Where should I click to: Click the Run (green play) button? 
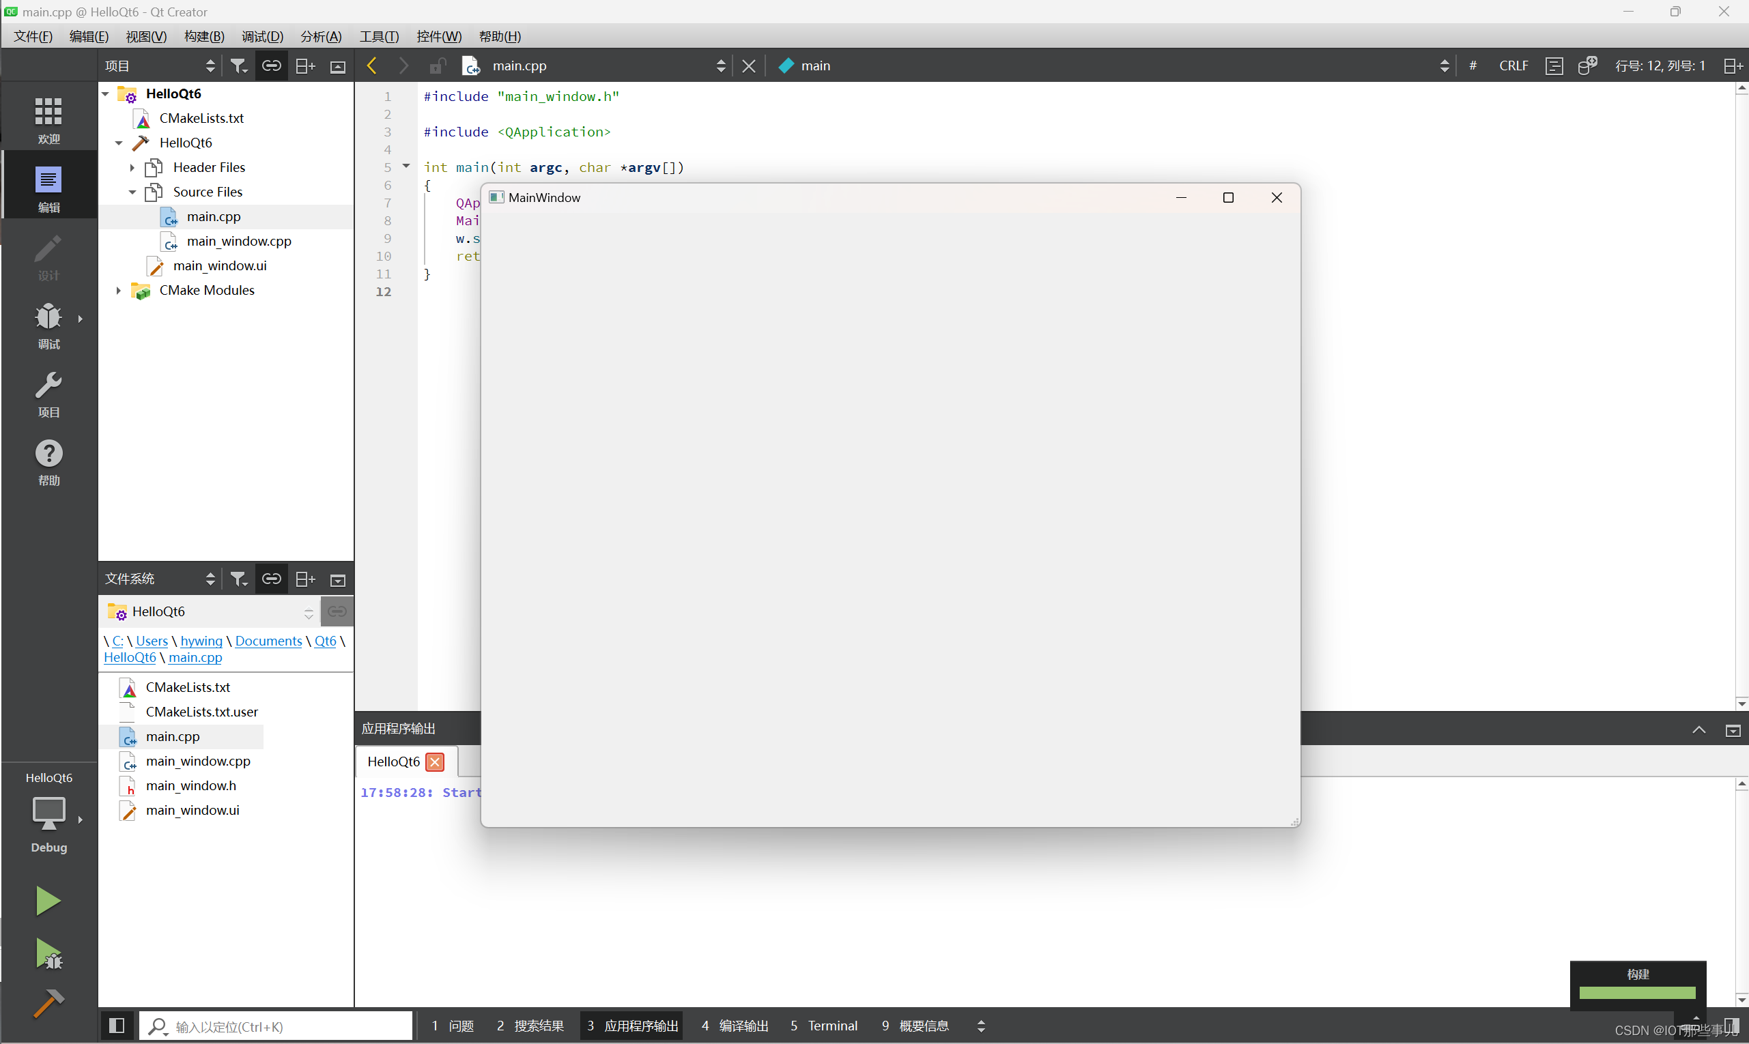tap(47, 901)
